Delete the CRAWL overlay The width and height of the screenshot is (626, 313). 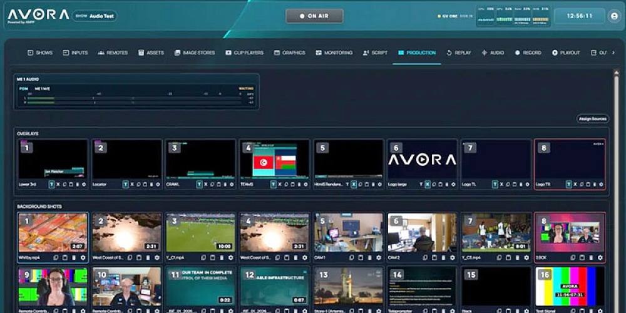coord(225,185)
